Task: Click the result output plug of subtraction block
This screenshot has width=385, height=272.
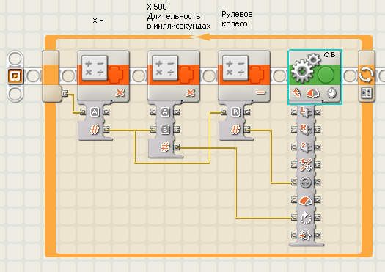Action: point(247,129)
